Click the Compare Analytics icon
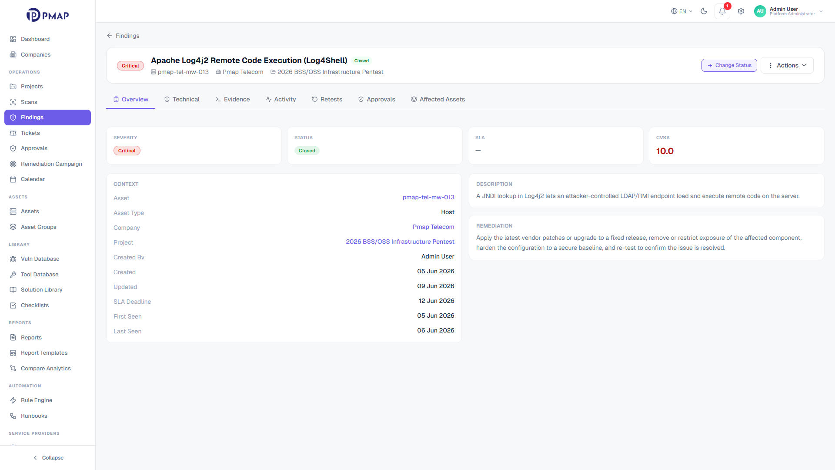The width and height of the screenshot is (835, 470). pos(13,369)
